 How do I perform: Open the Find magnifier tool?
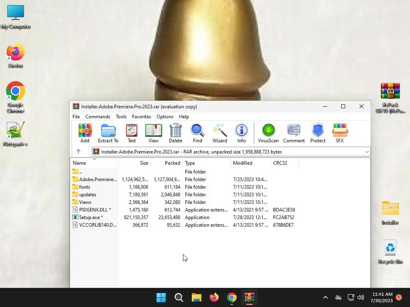pos(197,133)
